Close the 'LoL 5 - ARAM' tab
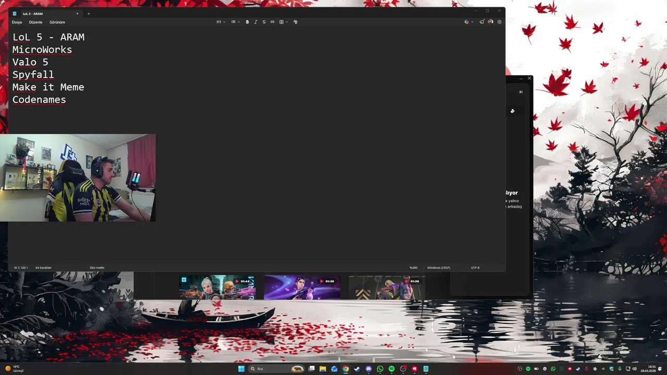Viewport: 667px width, 375px height. click(x=77, y=14)
